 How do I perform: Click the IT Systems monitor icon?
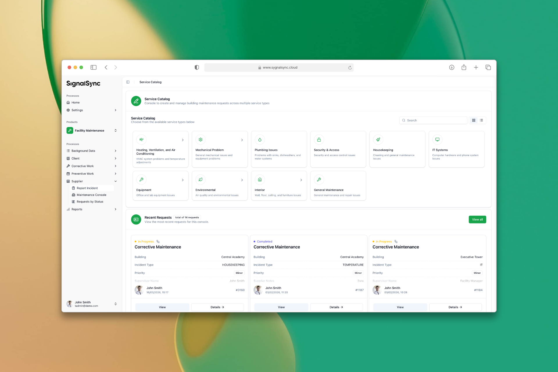437,140
